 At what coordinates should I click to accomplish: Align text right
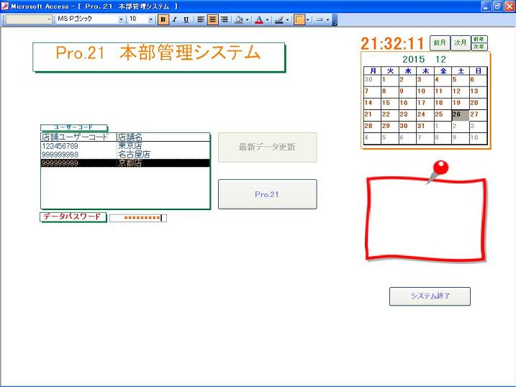point(225,19)
